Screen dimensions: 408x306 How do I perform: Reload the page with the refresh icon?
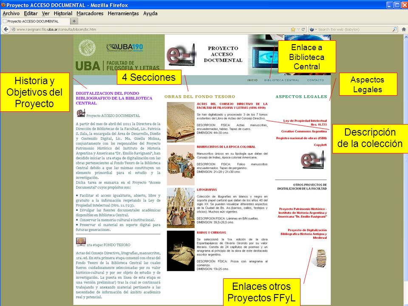(x=303, y=29)
